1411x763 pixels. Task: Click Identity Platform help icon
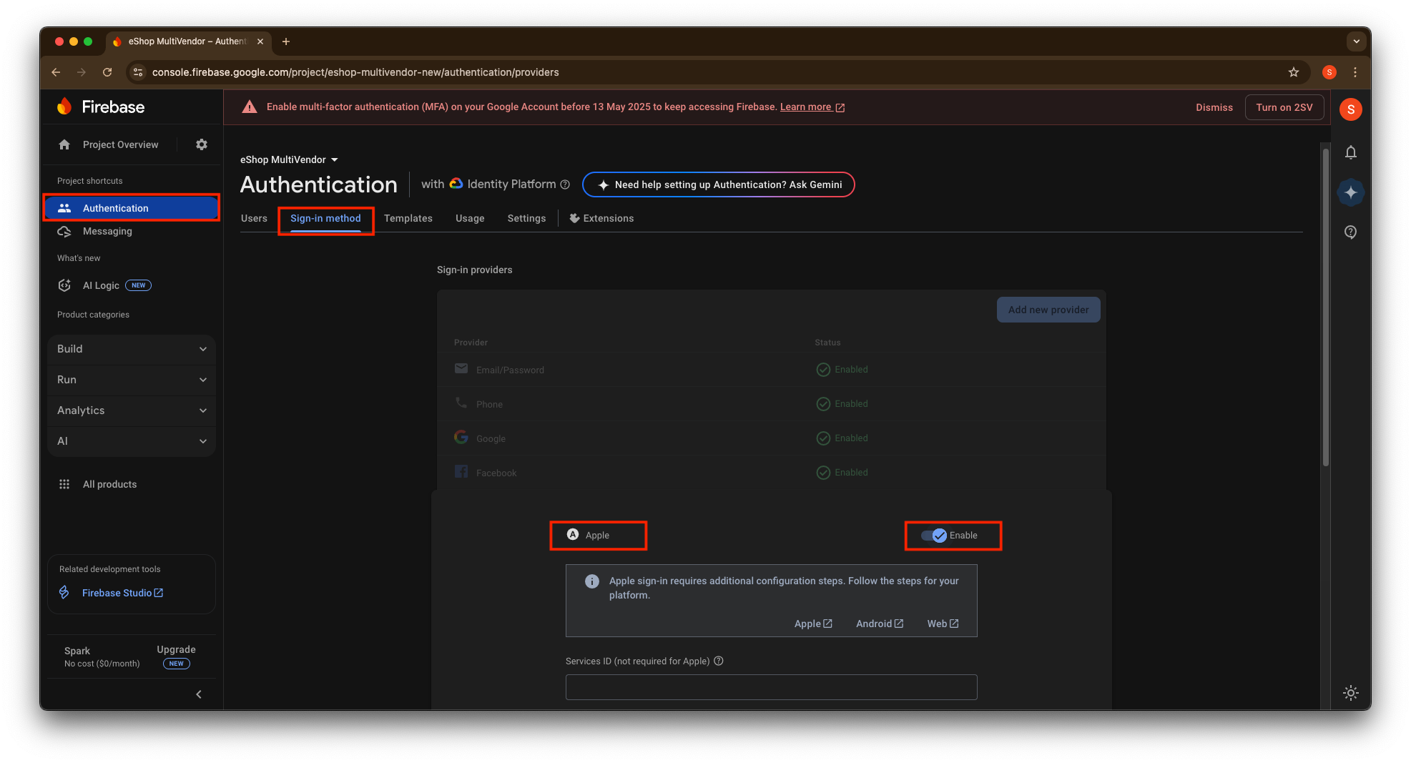tap(565, 184)
